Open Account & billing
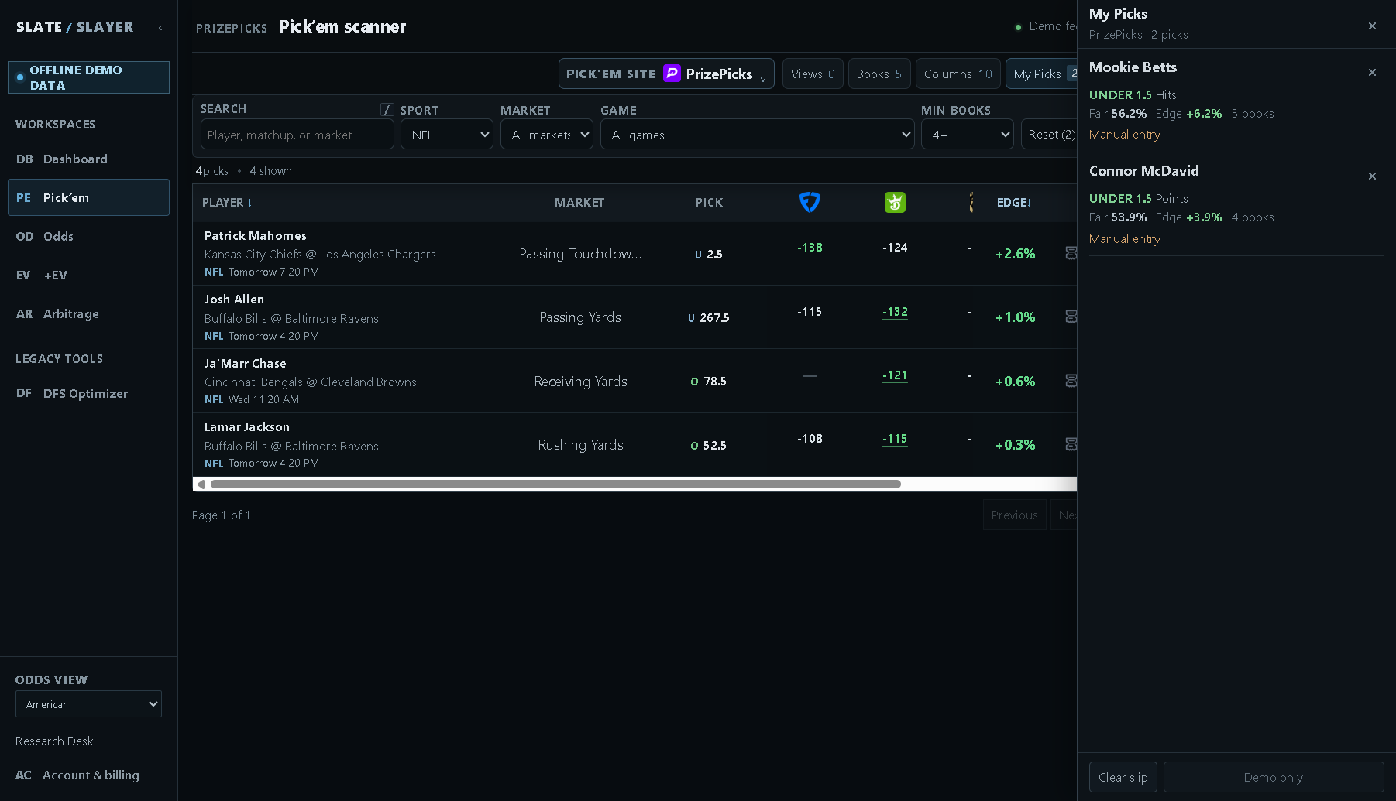 88,775
